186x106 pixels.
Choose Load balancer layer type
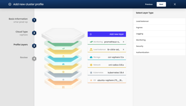click(x=159, y=21)
